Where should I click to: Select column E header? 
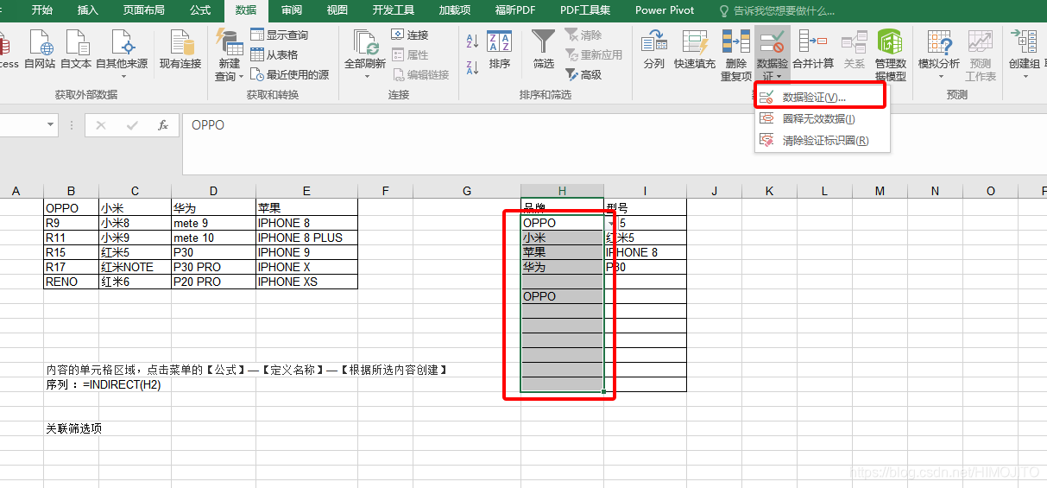point(306,191)
